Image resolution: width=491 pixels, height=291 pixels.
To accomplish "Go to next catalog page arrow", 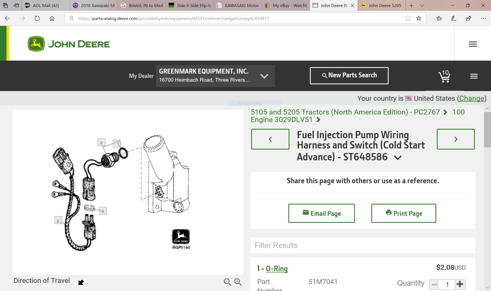I will (455, 139).
